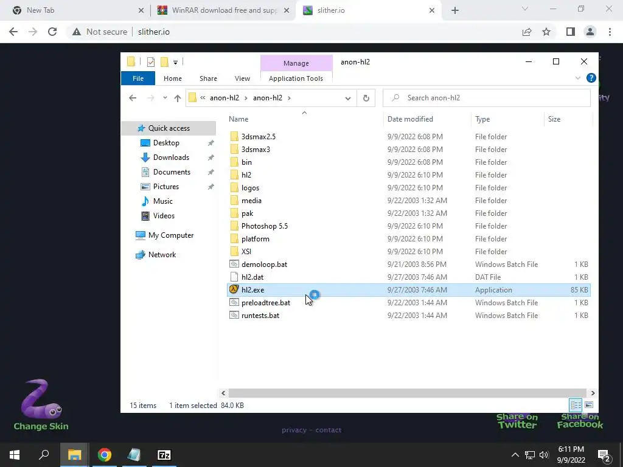
Task: Select My Computer in navigation pane
Action: [171, 235]
